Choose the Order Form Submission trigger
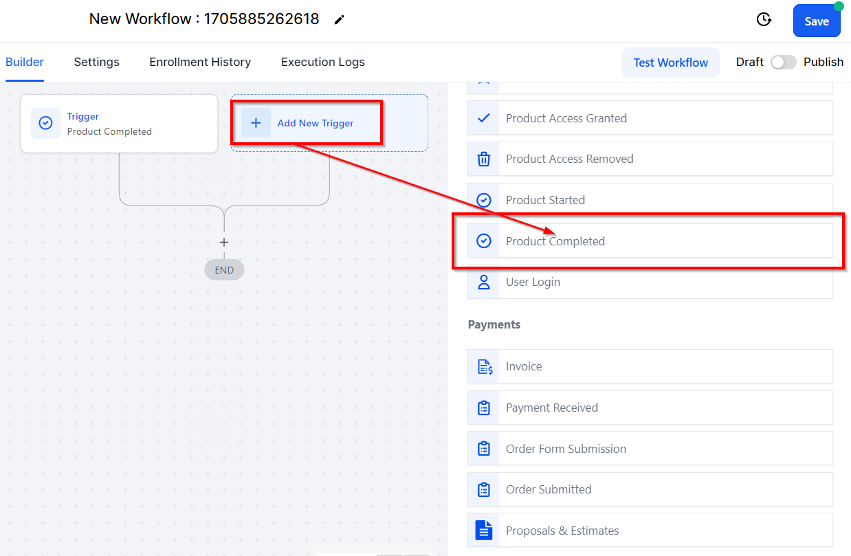 [x=650, y=449]
